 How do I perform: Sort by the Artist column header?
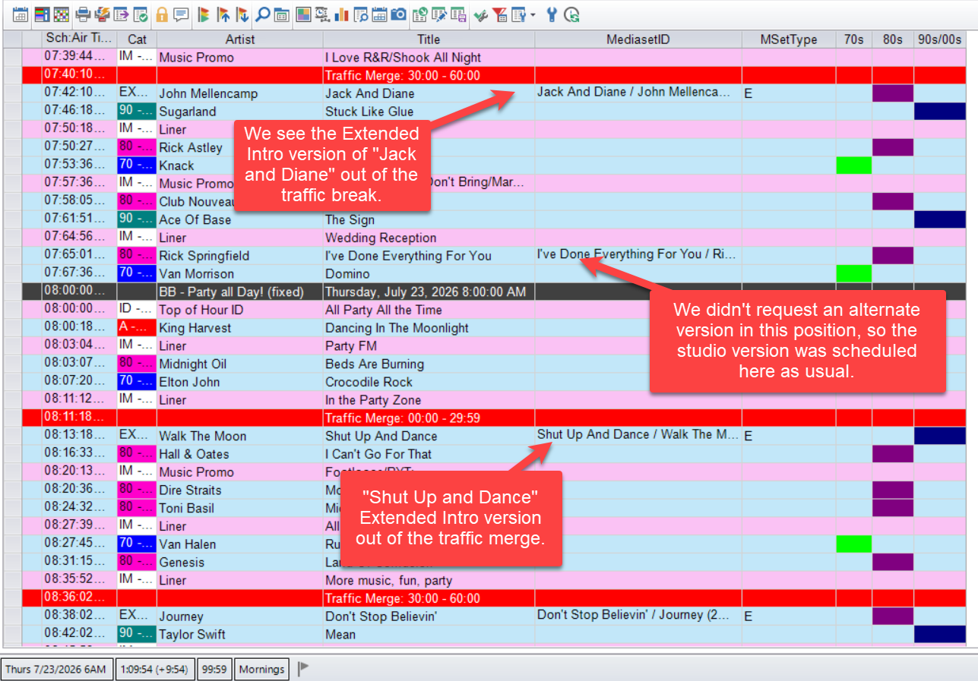[x=240, y=39]
